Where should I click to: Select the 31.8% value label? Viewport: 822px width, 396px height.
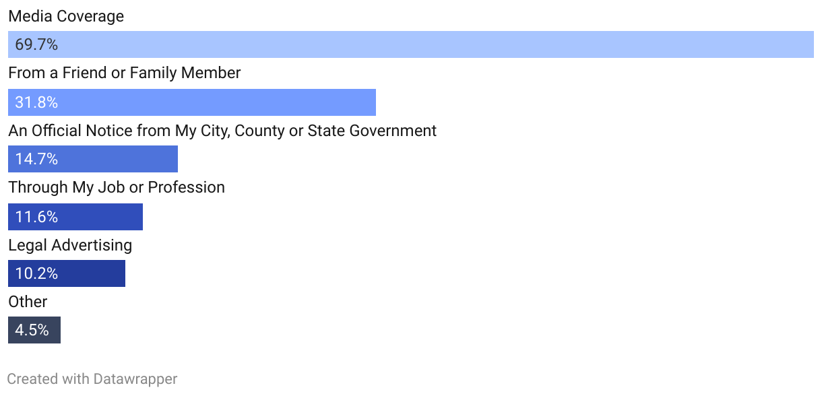(x=36, y=103)
